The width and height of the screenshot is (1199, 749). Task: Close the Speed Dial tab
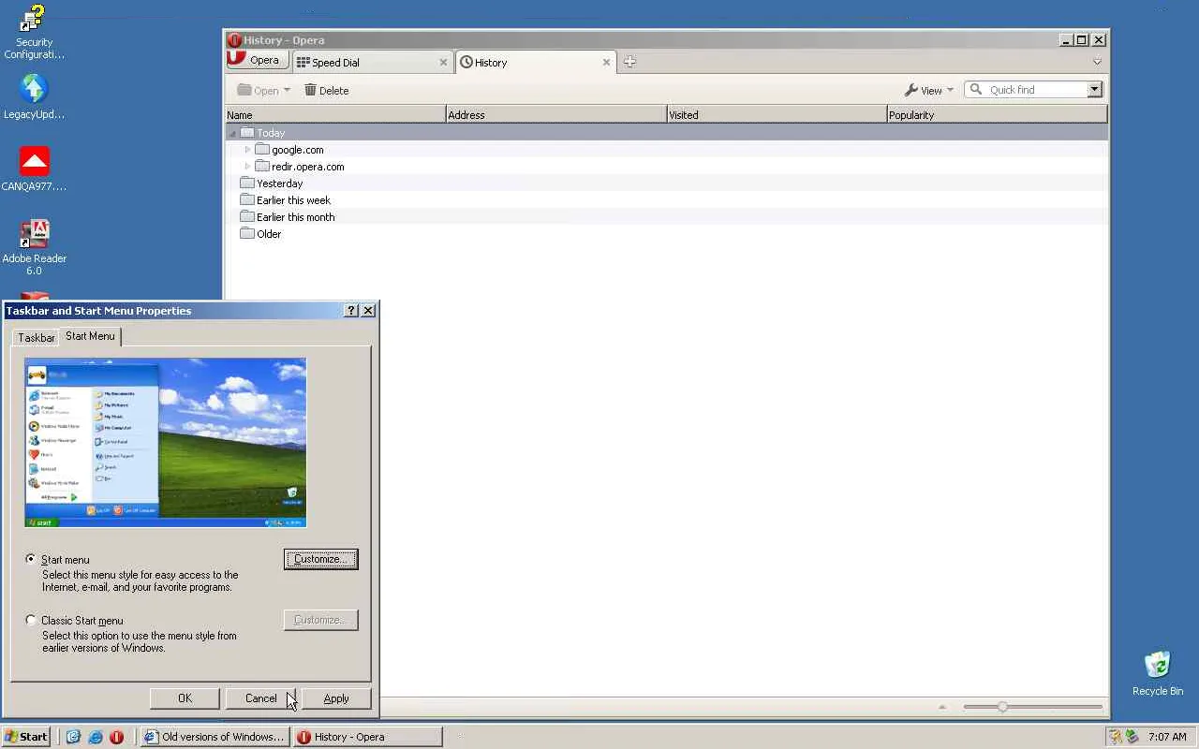[443, 63]
